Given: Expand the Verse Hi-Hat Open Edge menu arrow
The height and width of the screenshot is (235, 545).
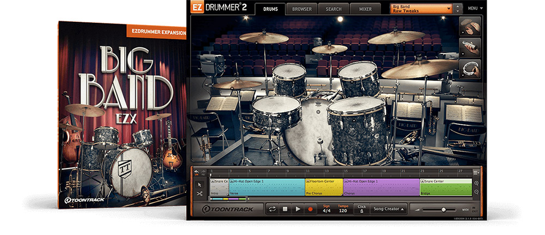Looking at the screenshot, I should tap(232, 181).
